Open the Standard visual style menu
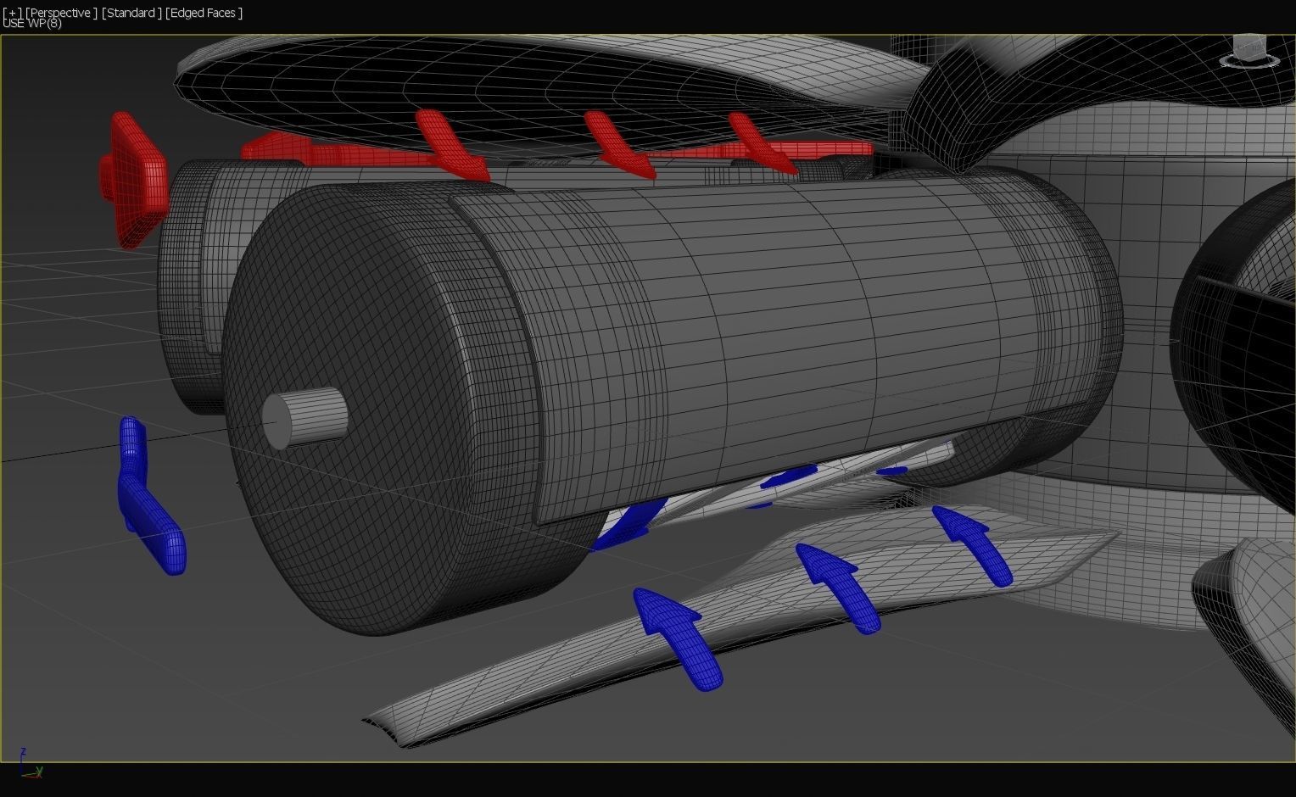This screenshot has width=1296, height=797. [x=131, y=13]
